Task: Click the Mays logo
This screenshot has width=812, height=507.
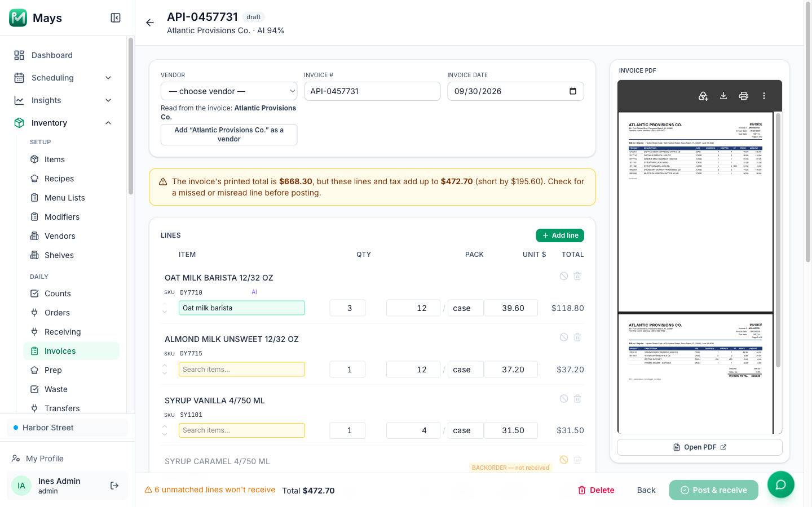Action: pyautogui.click(x=18, y=18)
